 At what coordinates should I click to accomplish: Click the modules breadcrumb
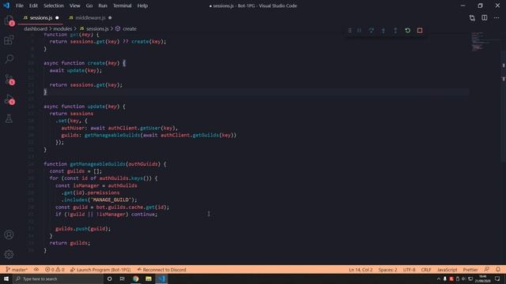pos(62,28)
